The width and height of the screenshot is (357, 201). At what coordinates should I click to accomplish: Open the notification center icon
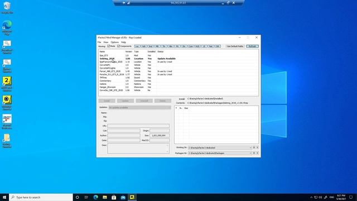[351, 197]
